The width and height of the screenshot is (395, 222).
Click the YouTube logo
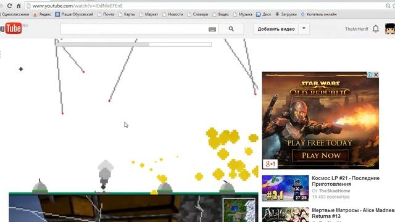[11, 28]
